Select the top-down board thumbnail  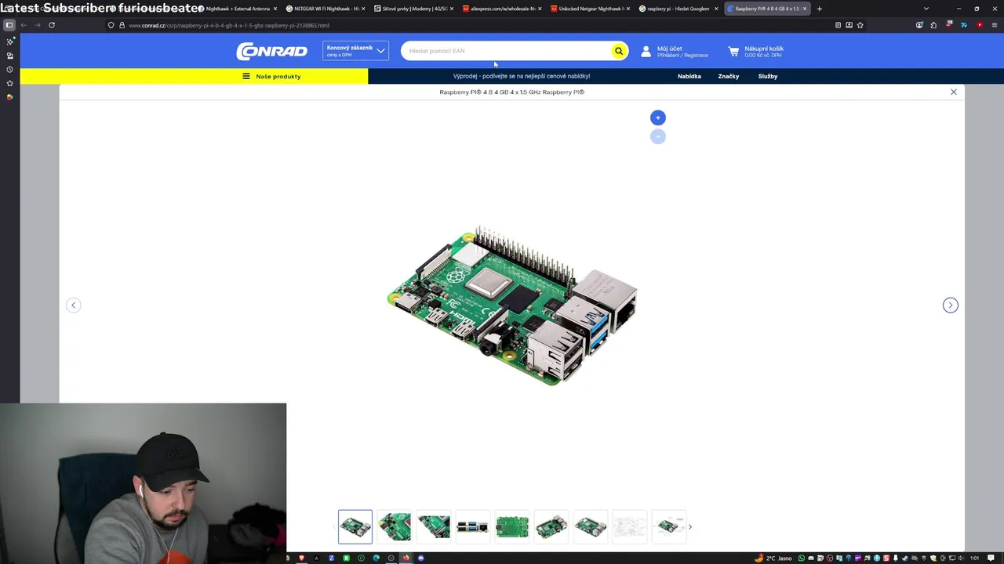[512, 526]
